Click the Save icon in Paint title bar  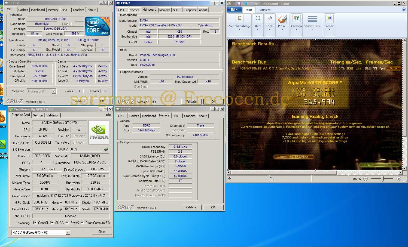[x=239, y=4]
